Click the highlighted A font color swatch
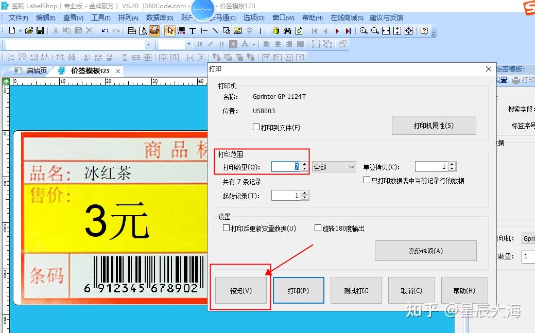Viewport: 535px width, 333px height. point(233,44)
